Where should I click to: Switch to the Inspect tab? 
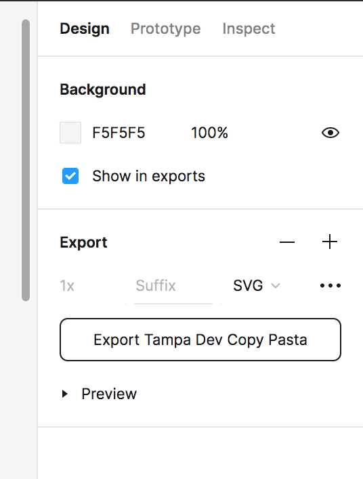pos(249,28)
